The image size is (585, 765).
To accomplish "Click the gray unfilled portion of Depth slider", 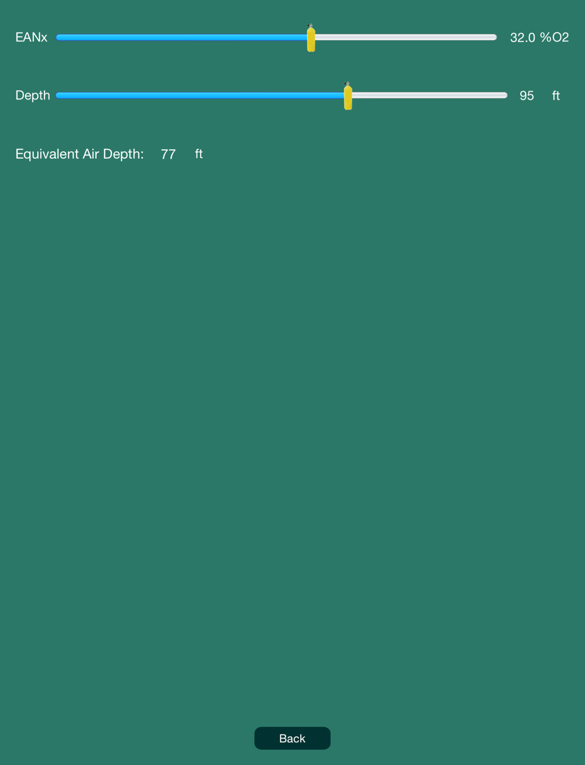I will pyautogui.click(x=430, y=95).
